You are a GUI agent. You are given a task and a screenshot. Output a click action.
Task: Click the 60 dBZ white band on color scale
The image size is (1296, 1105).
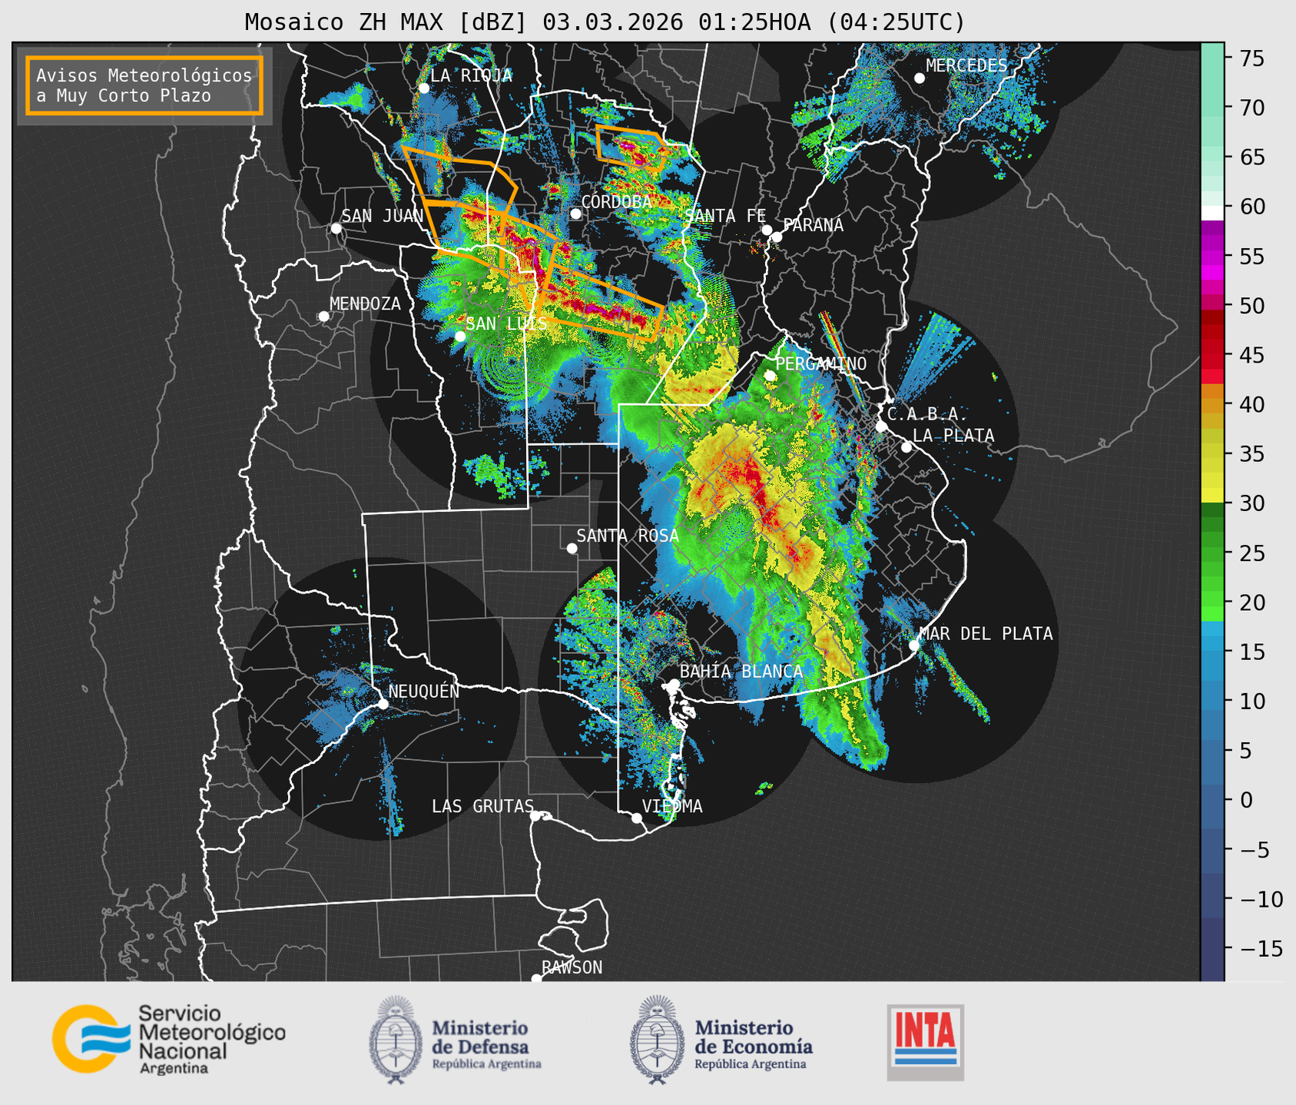pos(1212,212)
